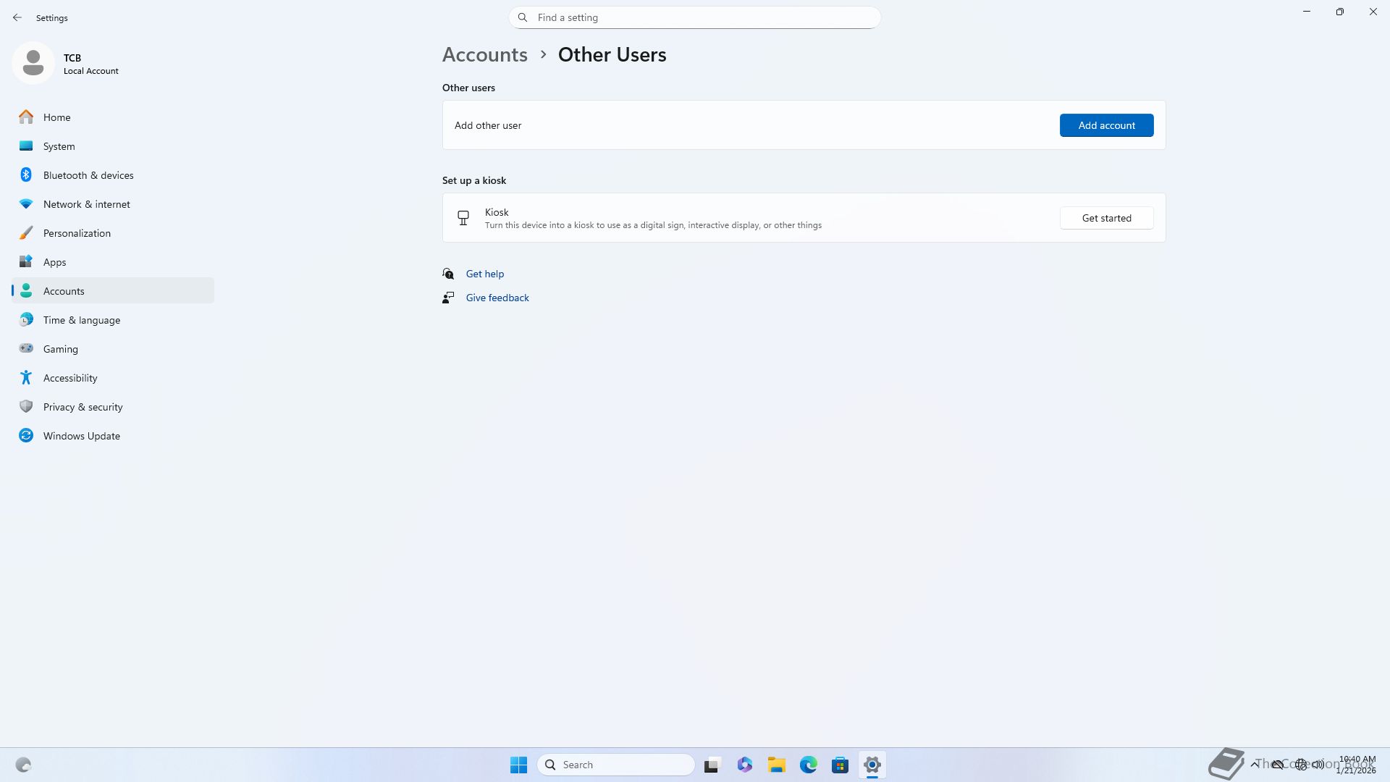Image resolution: width=1390 pixels, height=782 pixels.
Task: Go to Personalization settings
Action: point(77,233)
